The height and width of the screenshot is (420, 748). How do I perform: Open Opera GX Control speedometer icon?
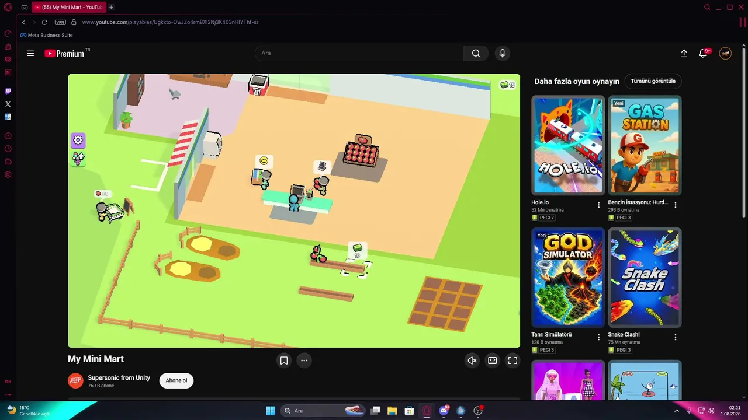point(8,33)
